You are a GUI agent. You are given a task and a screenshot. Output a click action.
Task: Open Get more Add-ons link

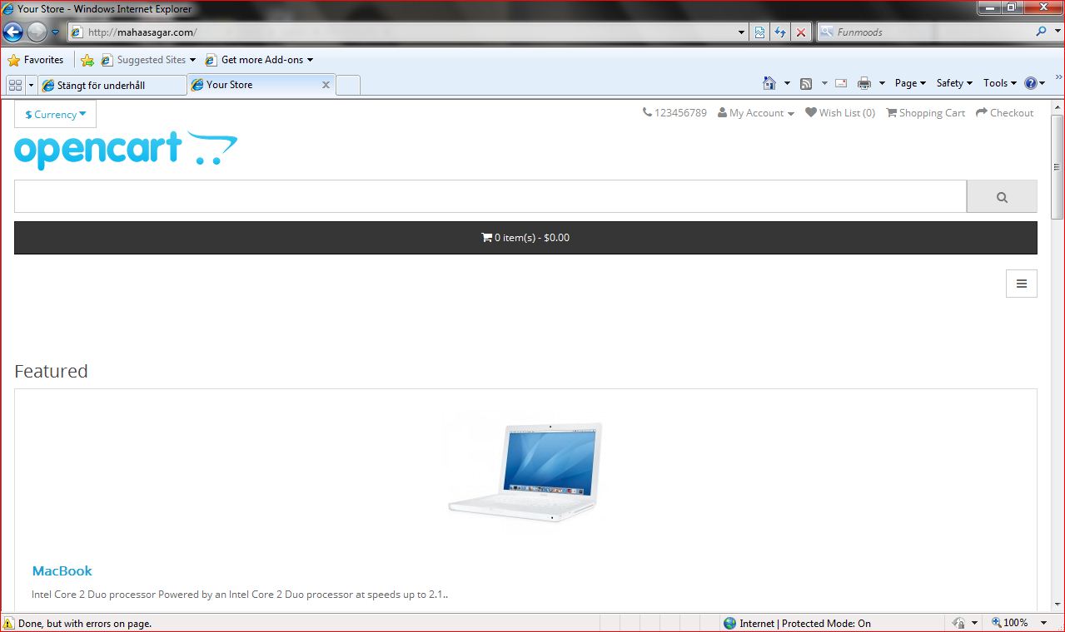[x=259, y=60]
